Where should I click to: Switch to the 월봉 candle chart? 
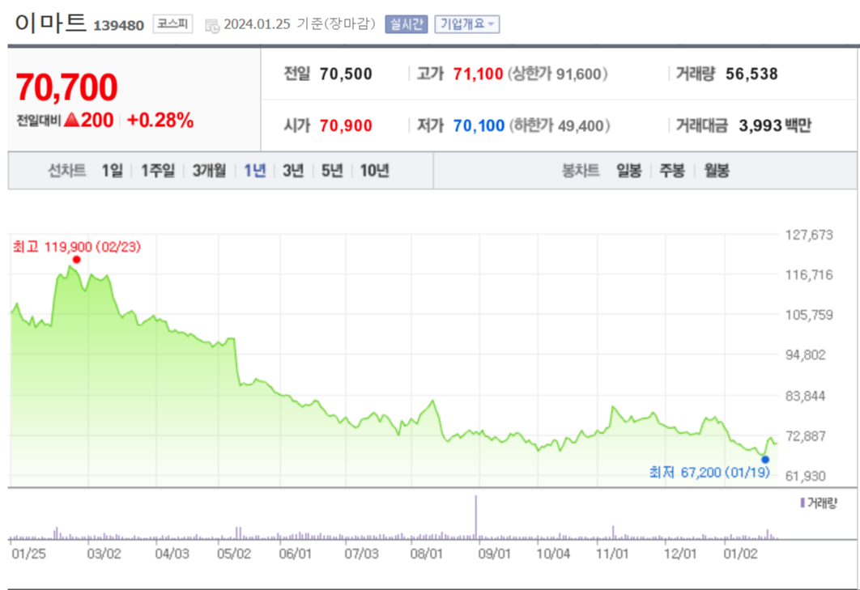[x=717, y=171]
